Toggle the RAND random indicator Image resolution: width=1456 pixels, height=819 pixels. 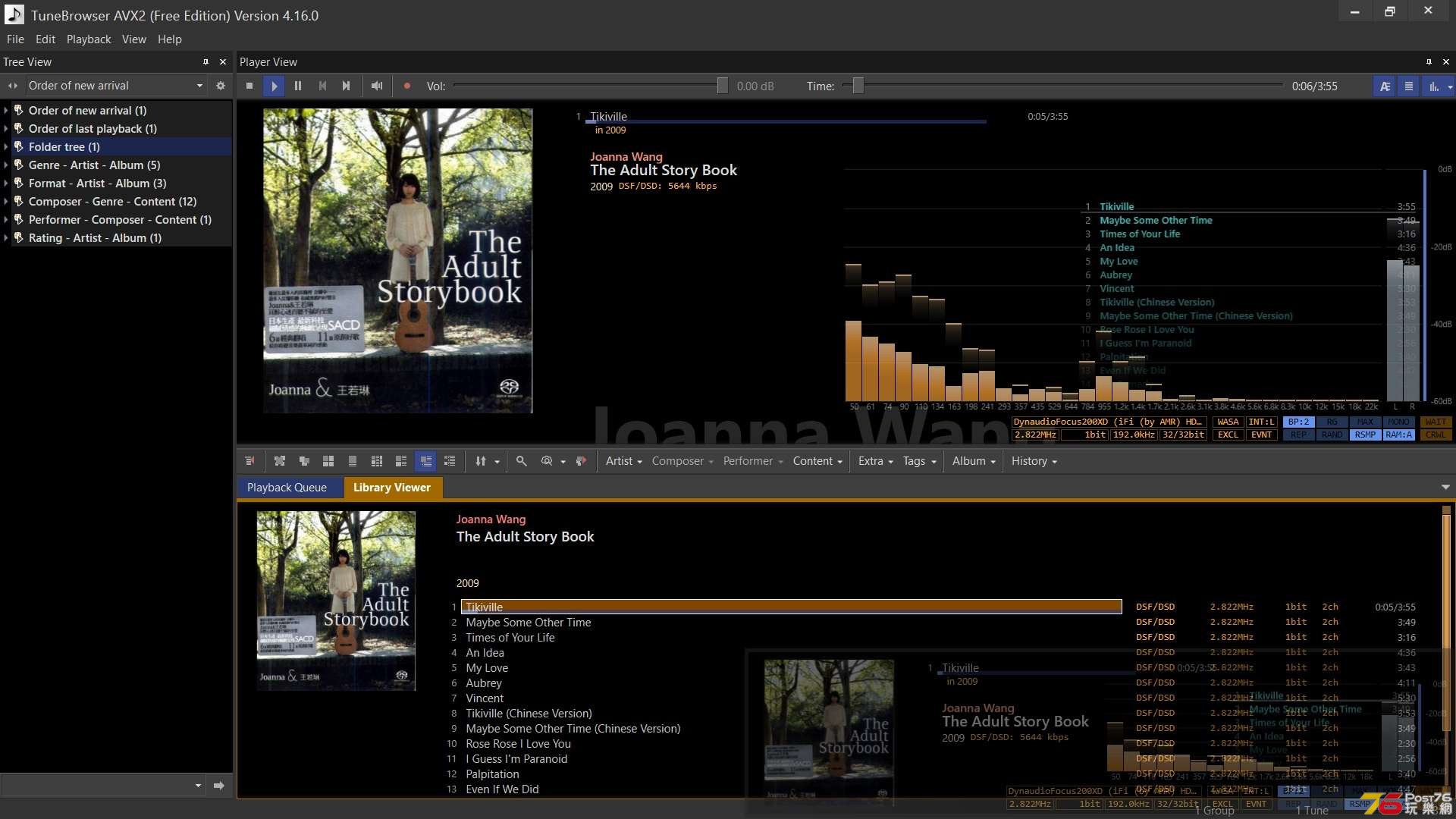pos(1332,435)
